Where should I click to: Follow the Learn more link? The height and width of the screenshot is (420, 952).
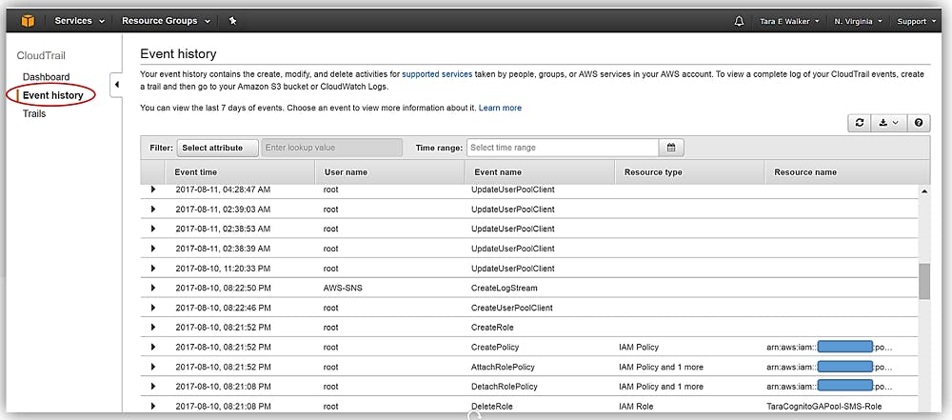point(500,108)
